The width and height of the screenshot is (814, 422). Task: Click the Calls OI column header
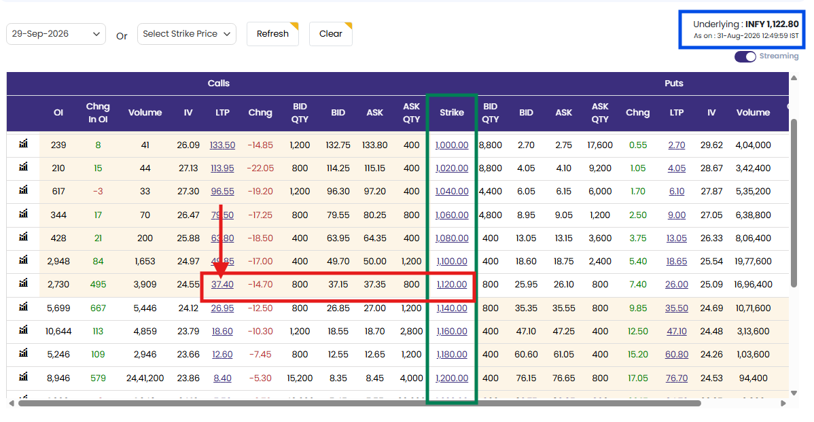click(x=58, y=113)
